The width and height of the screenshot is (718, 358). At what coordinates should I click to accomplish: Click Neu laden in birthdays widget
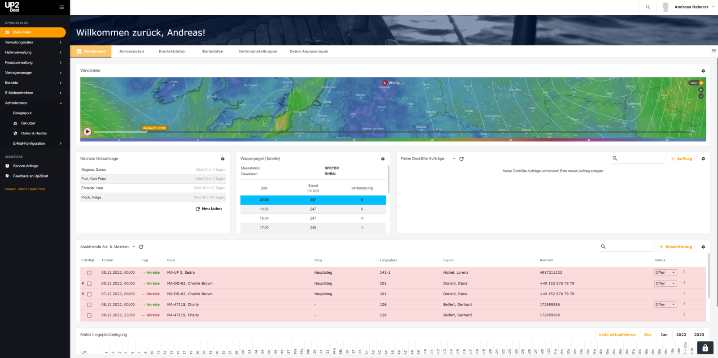tap(209, 209)
